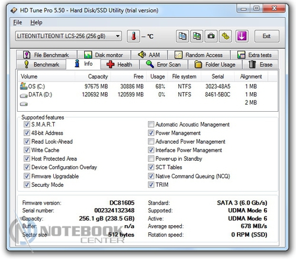296x259 pixels.
Task: Toggle the 48-bit Address checkbox
Action: 27,133
